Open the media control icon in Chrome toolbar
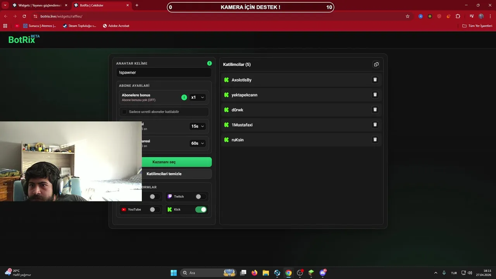This screenshot has height=279, width=496. [472, 16]
